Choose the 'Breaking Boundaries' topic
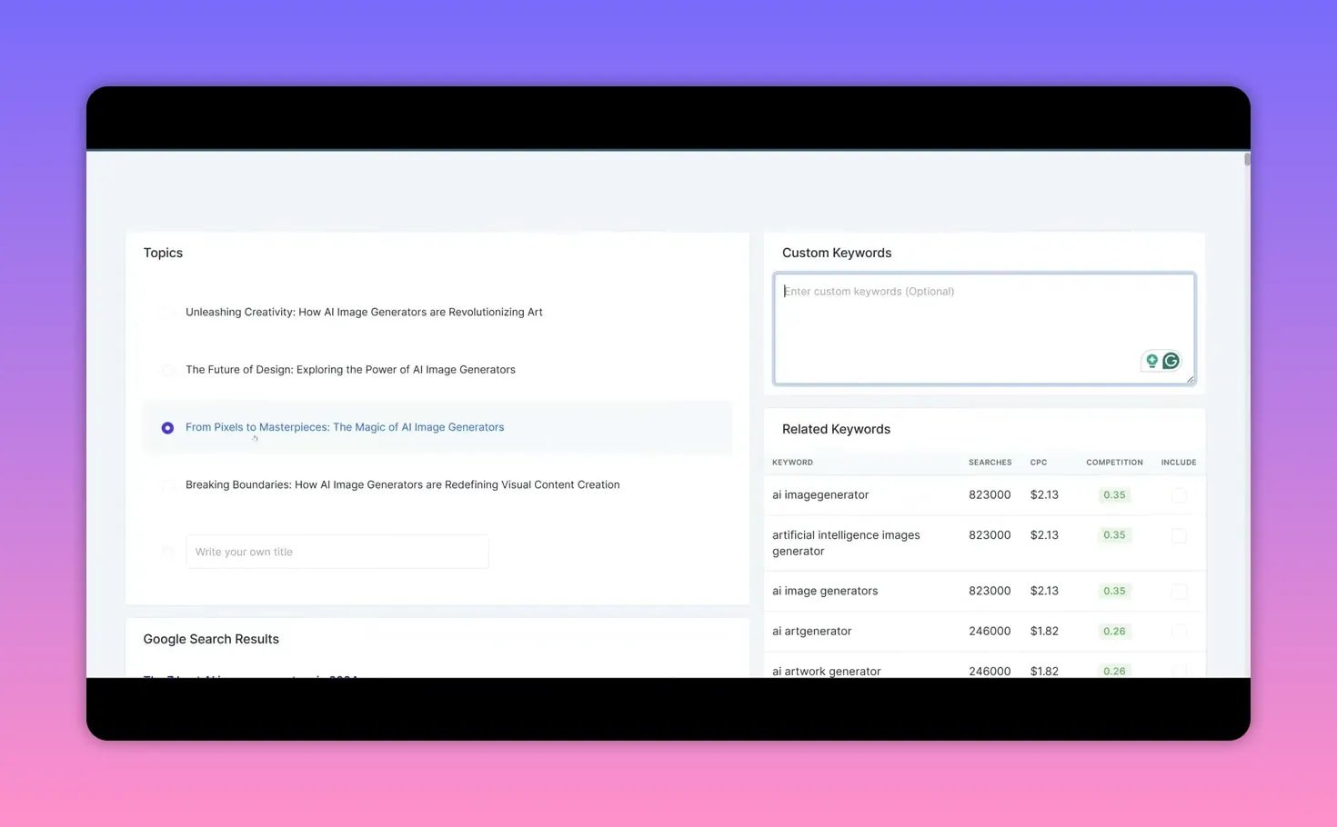 [x=168, y=485]
